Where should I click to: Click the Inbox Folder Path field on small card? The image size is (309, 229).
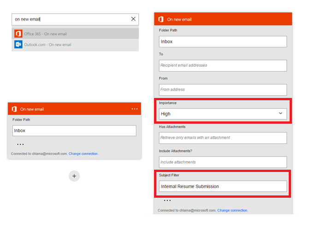[x=74, y=131]
